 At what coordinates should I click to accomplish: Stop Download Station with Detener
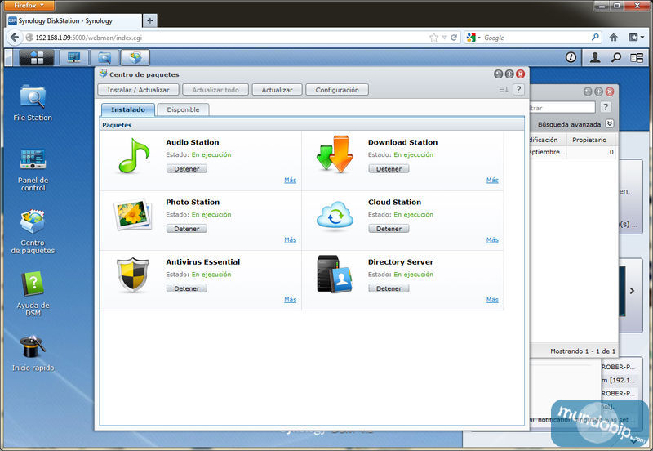(389, 169)
